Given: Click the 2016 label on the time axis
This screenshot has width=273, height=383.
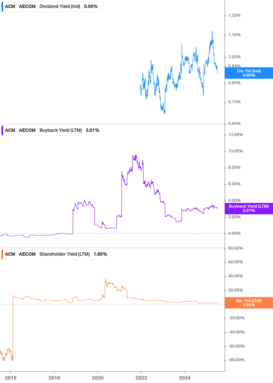Looking at the screenshot, I should [x=11, y=378].
